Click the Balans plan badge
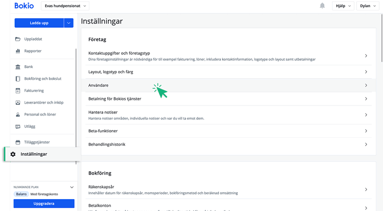This screenshot has width=383, height=211. tap(21, 194)
